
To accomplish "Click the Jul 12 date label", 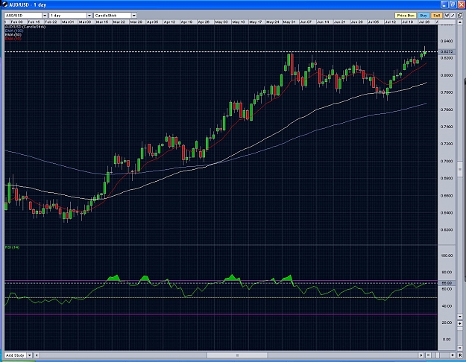I will [x=390, y=22].
